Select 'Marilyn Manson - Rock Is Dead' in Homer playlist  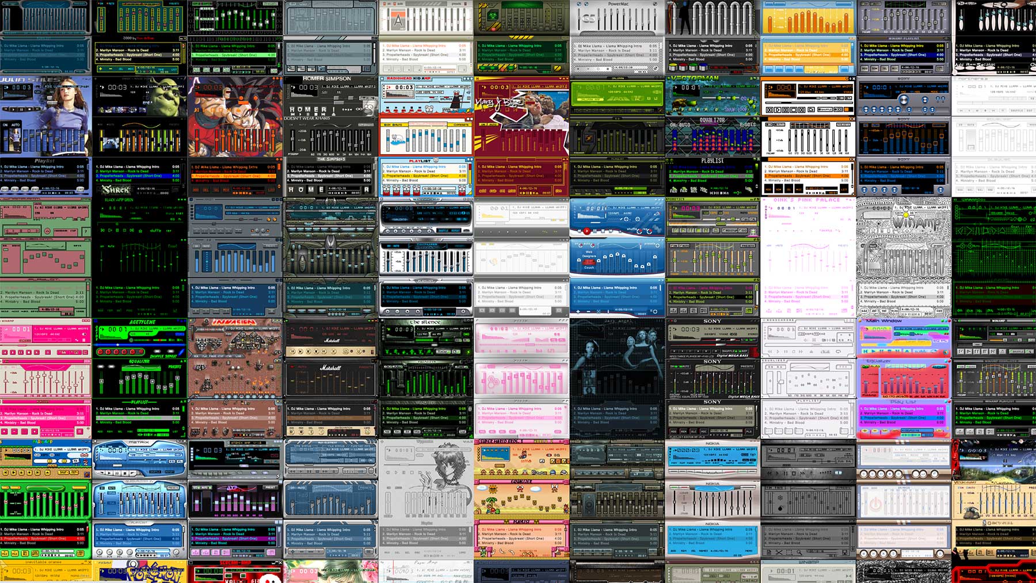pyautogui.click(x=314, y=171)
